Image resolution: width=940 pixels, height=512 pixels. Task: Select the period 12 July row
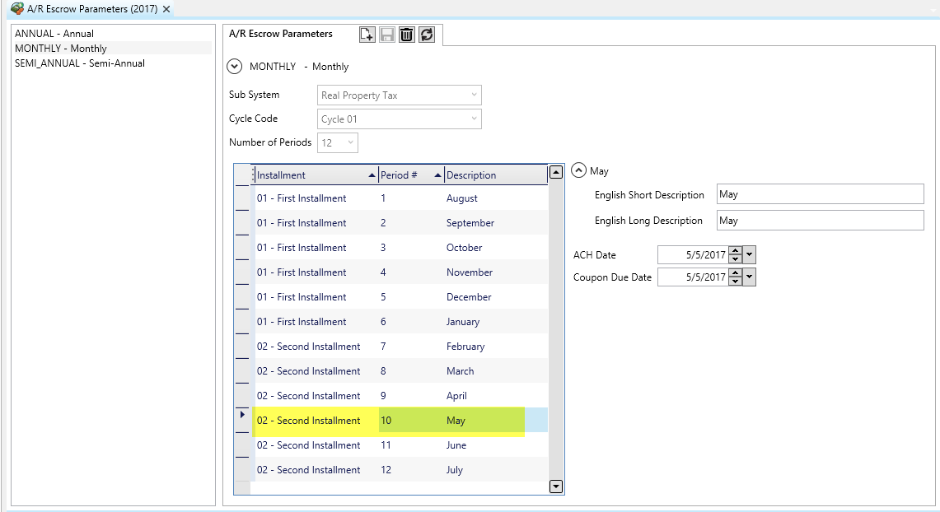click(x=395, y=470)
